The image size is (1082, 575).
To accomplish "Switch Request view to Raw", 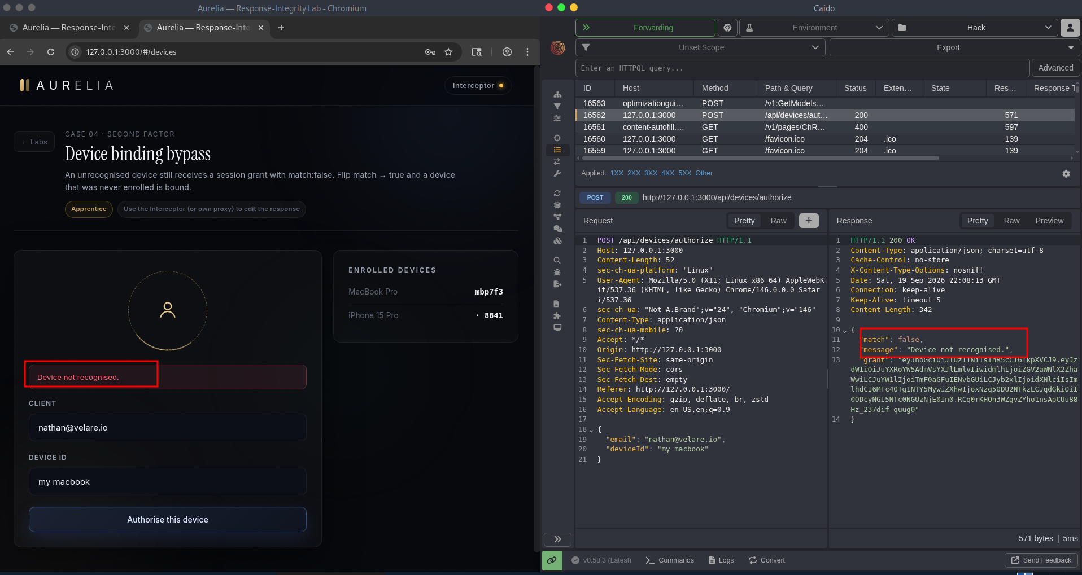I will (778, 221).
